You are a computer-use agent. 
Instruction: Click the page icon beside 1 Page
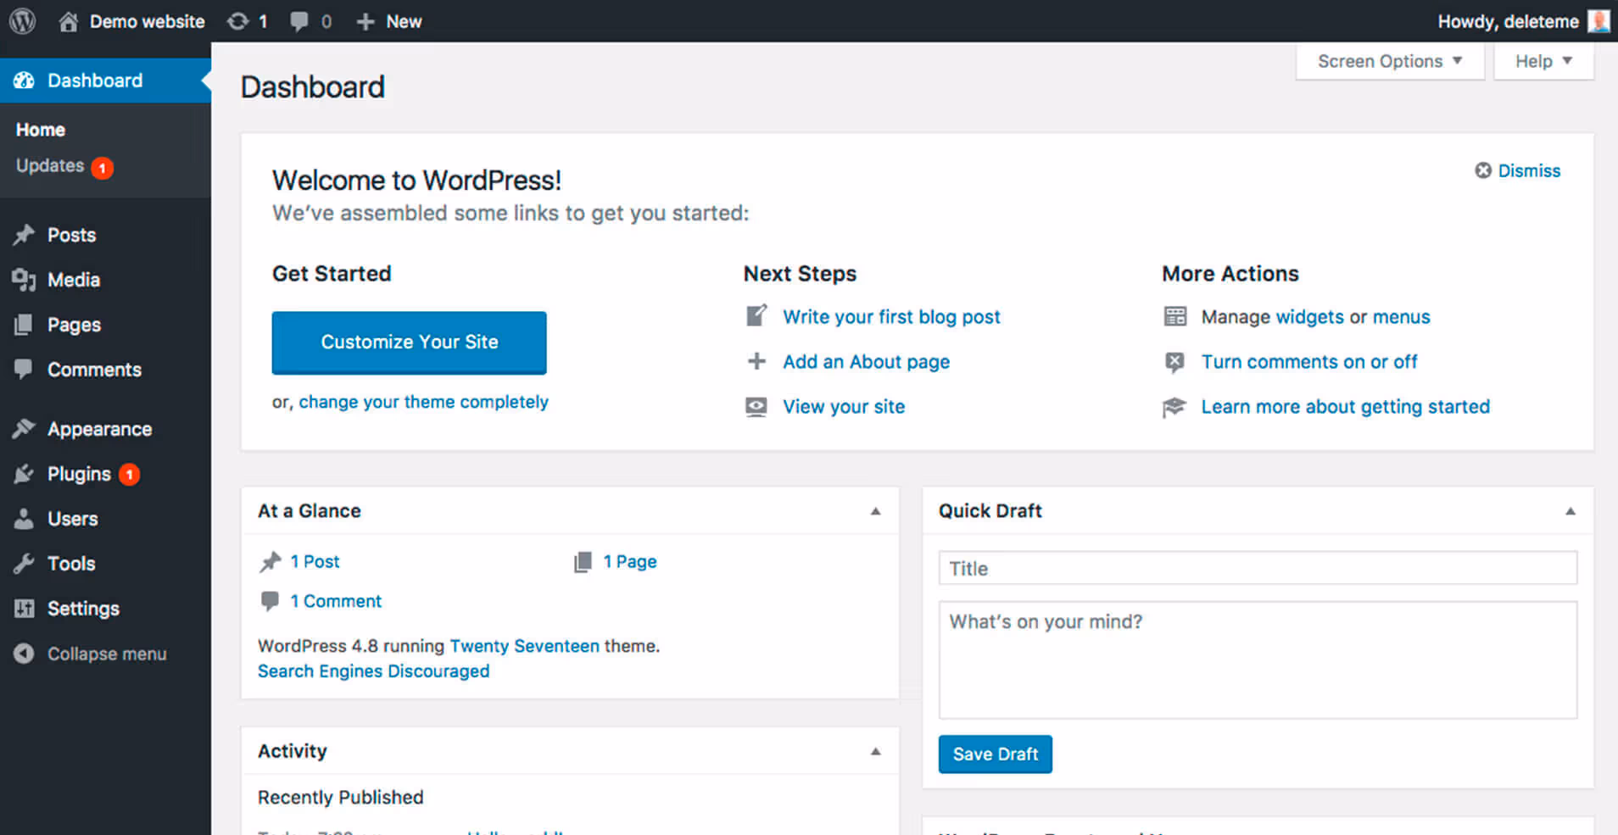[x=583, y=561]
